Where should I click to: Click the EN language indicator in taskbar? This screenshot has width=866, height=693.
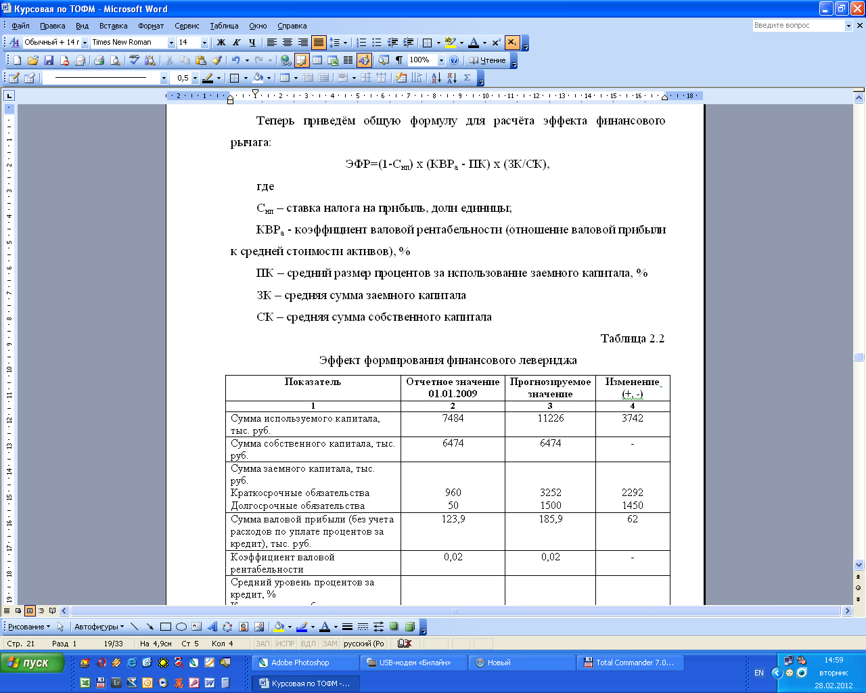click(759, 673)
